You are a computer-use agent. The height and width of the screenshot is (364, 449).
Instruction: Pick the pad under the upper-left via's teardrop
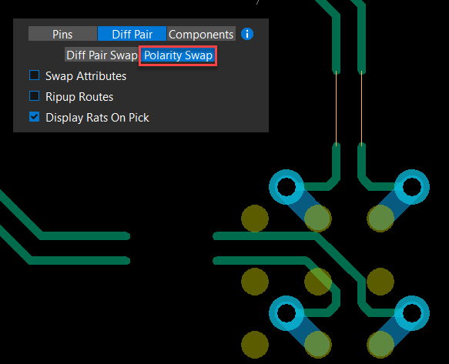(x=318, y=219)
